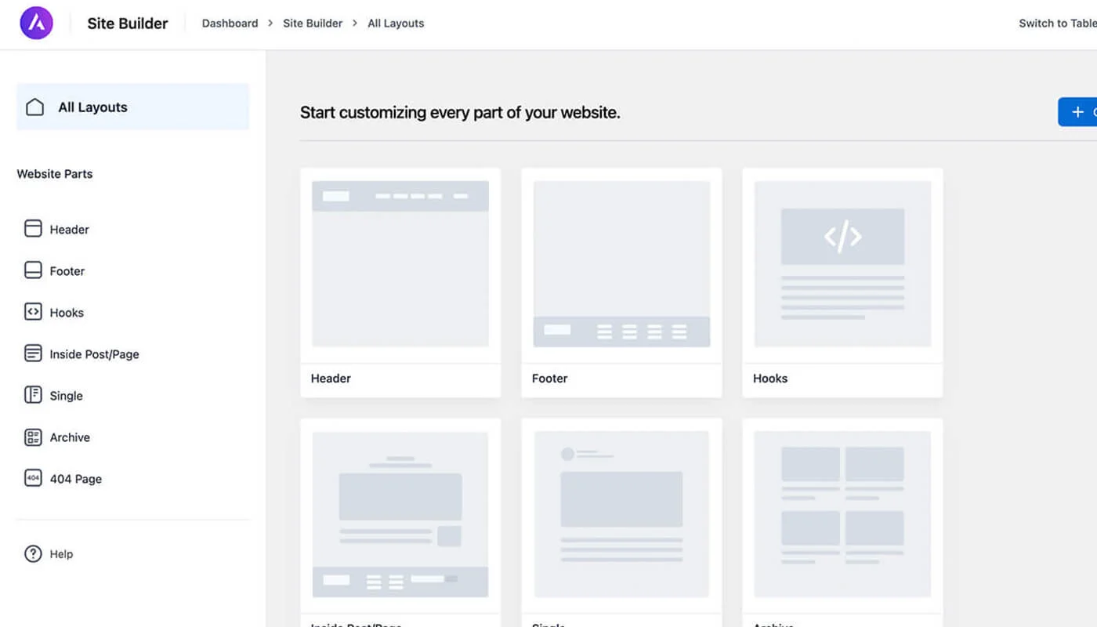1097x627 pixels.
Task: Open the Dashboard breadcrumb link
Action: coord(230,24)
